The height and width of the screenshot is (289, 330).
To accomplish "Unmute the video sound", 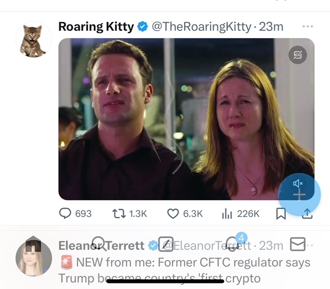I will 298,183.
